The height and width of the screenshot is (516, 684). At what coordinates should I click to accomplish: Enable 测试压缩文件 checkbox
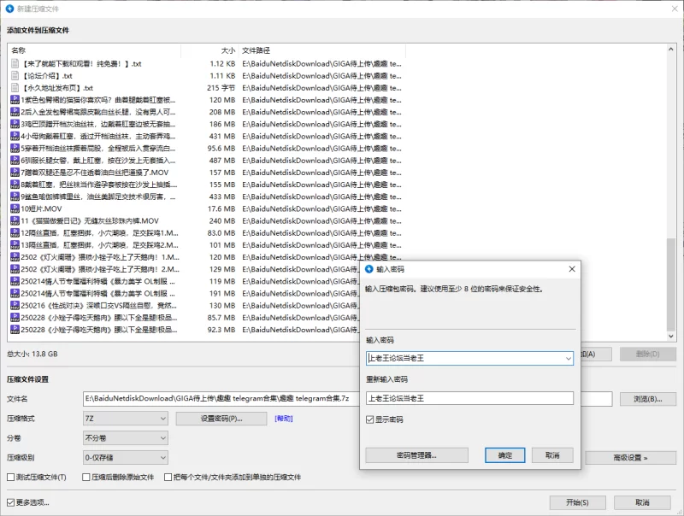11,477
